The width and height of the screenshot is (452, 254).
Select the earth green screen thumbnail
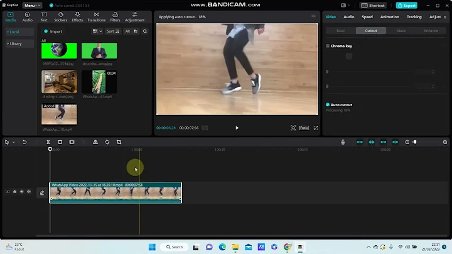pos(59,50)
